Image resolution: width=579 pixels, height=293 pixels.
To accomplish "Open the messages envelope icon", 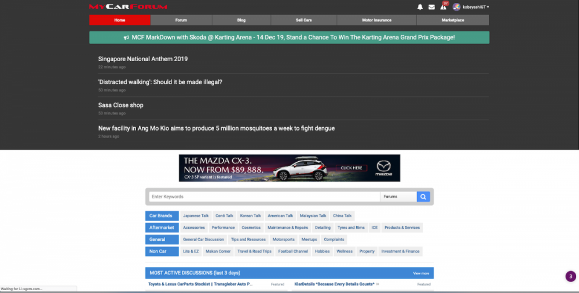I will [x=431, y=7].
